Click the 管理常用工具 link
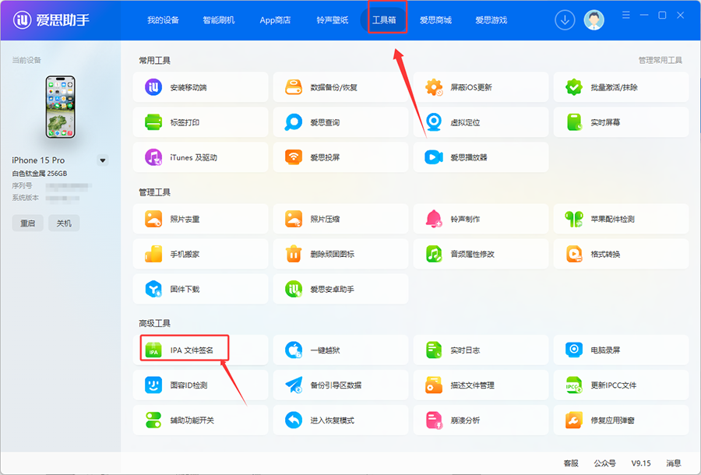Viewport: 701px width, 475px height. tap(660, 60)
